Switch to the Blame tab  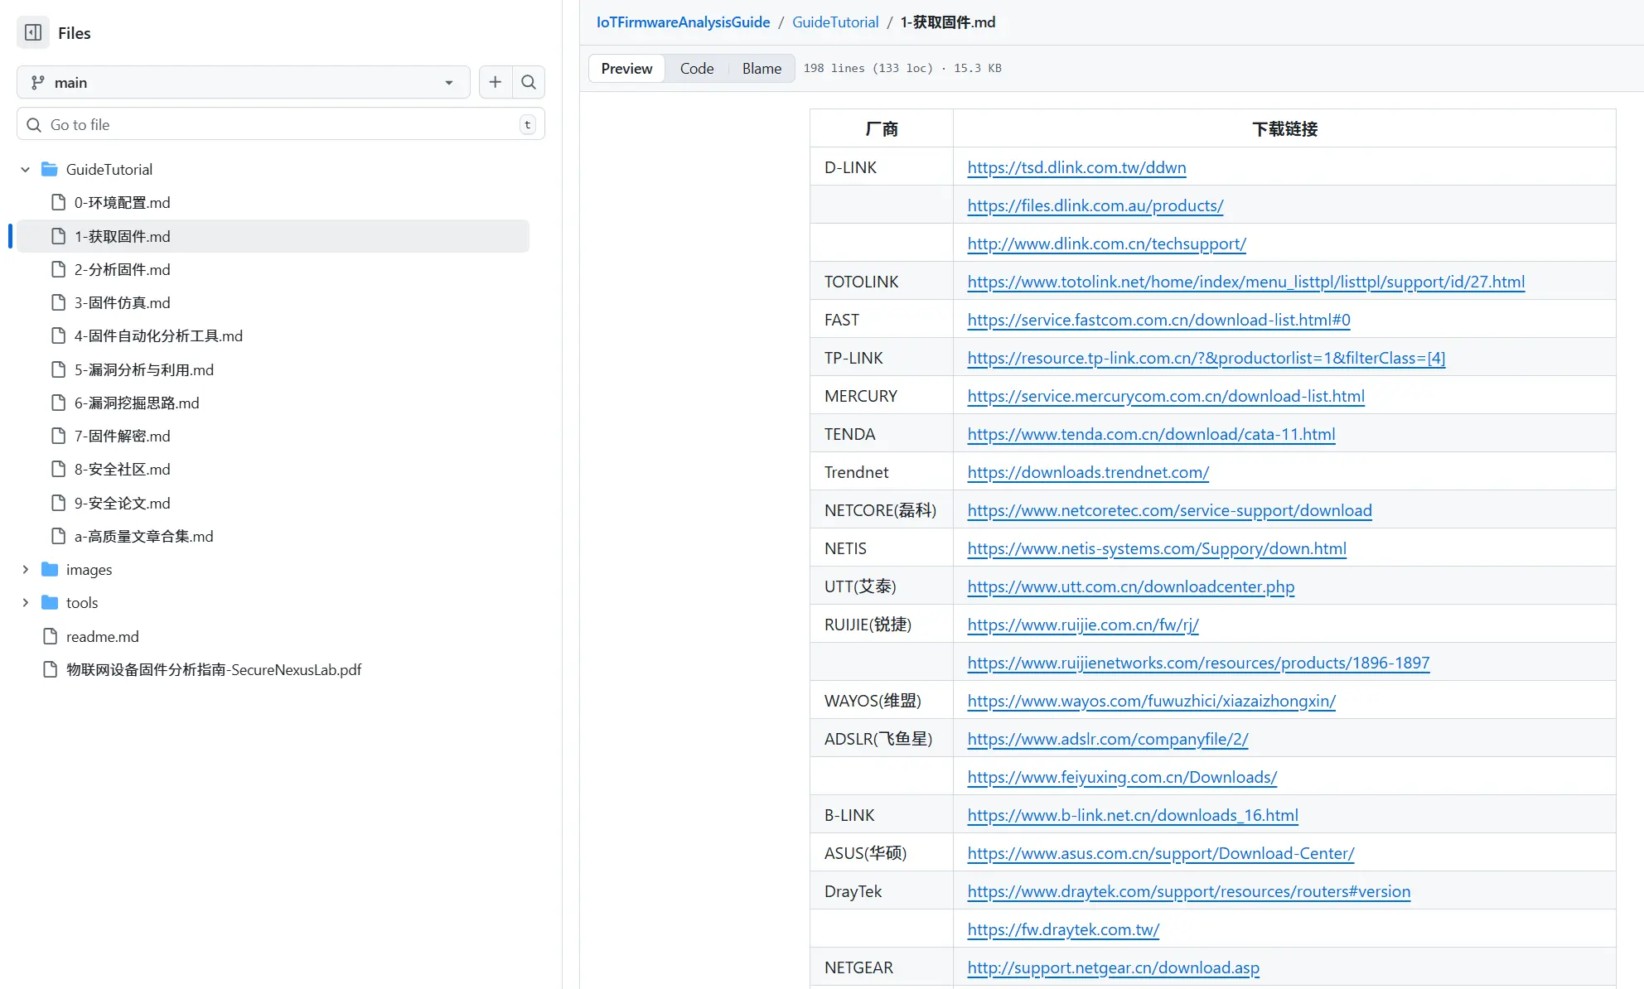coord(762,69)
